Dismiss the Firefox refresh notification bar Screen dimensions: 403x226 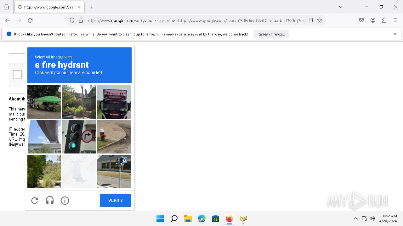tap(395, 34)
